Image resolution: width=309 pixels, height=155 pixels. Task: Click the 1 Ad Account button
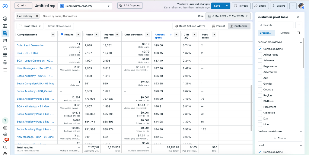click(130, 5)
